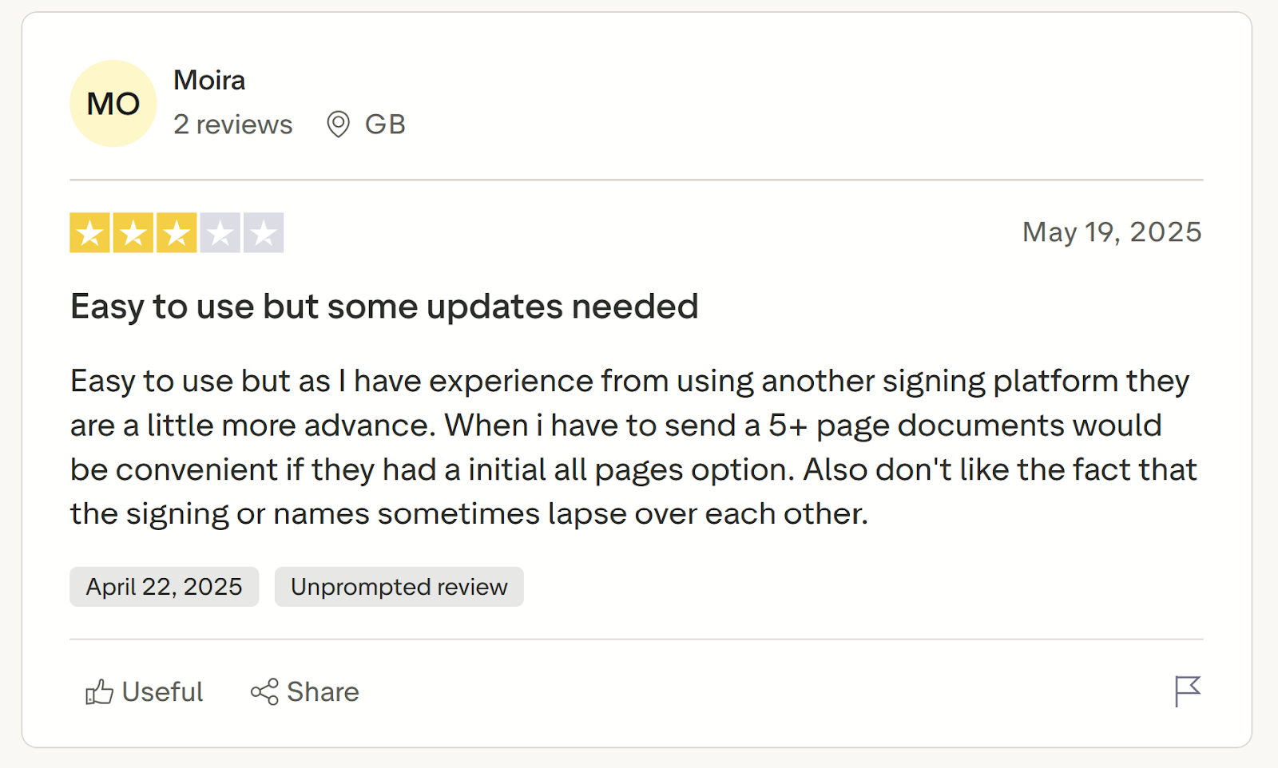Click the "Unprompted review" label tag

(399, 587)
